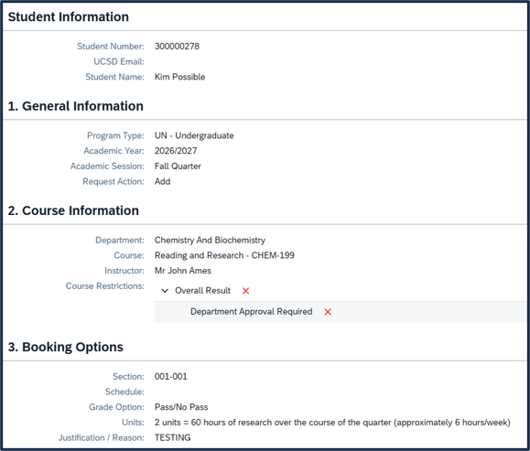Image resolution: width=530 pixels, height=451 pixels.
Task: Click the red X beside Department Approval Required
Action: pos(328,312)
